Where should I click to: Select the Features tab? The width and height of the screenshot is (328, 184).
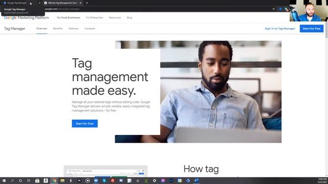click(x=73, y=29)
